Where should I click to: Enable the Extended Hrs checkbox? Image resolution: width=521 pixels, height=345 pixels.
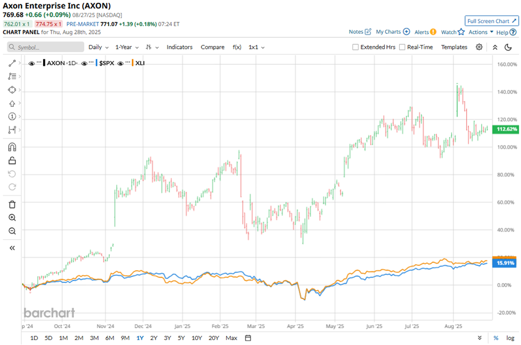pyautogui.click(x=355, y=47)
